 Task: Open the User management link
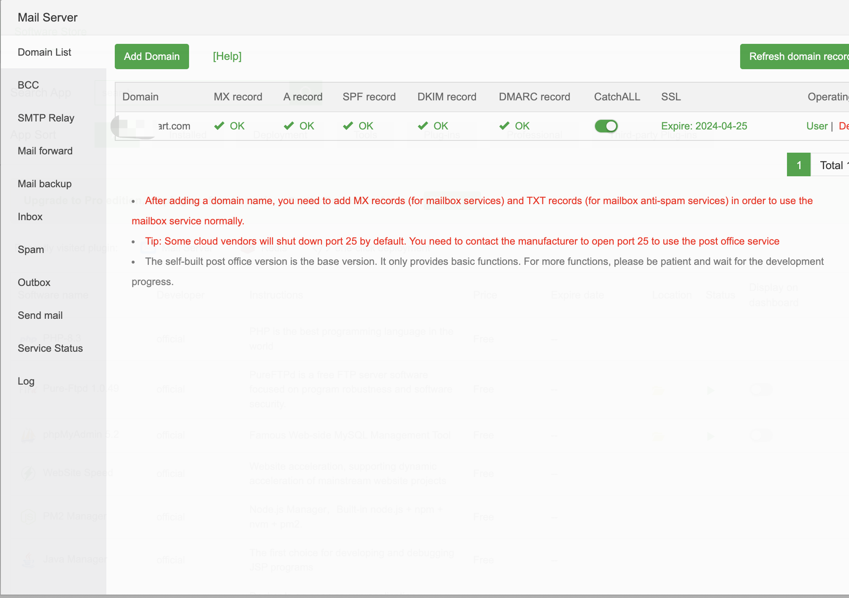pyautogui.click(x=817, y=126)
